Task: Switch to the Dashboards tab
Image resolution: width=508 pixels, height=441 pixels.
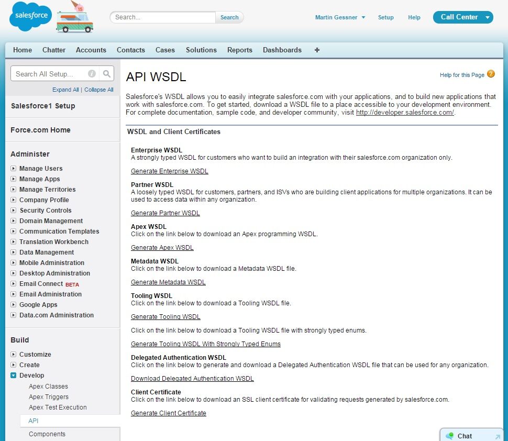Action: (x=282, y=50)
